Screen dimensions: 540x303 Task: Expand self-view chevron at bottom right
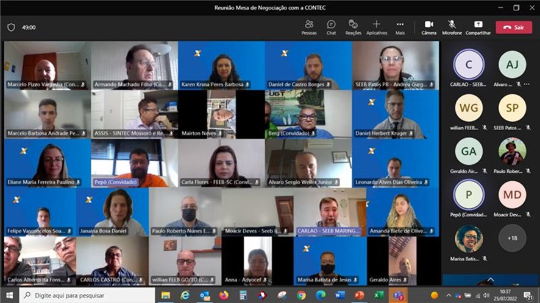point(491,280)
